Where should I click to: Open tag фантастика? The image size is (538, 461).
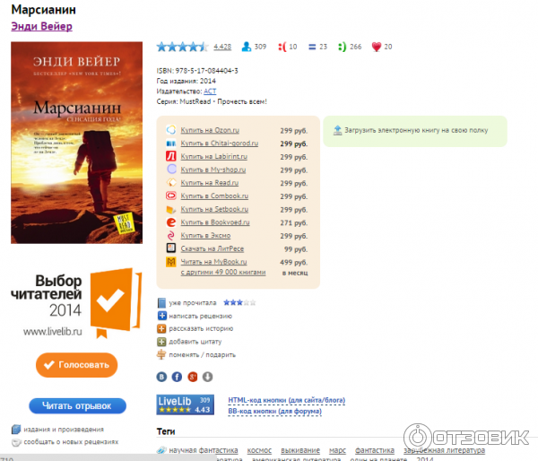(375, 450)
